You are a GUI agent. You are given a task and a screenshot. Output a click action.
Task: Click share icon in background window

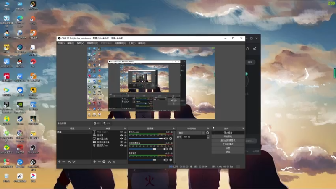tap(255, 49)
